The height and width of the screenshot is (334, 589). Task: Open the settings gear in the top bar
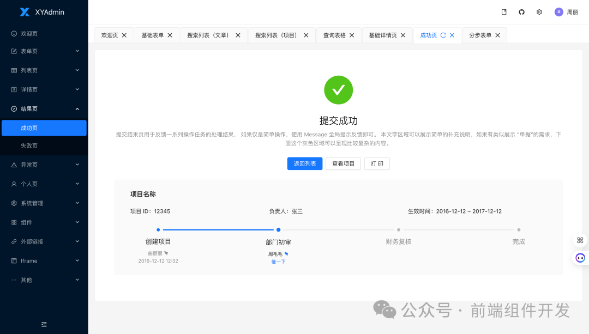[x=539, y=12]
